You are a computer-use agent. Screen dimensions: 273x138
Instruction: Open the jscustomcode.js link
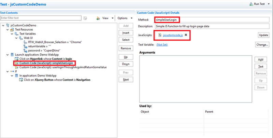click(x=173, y=35)
